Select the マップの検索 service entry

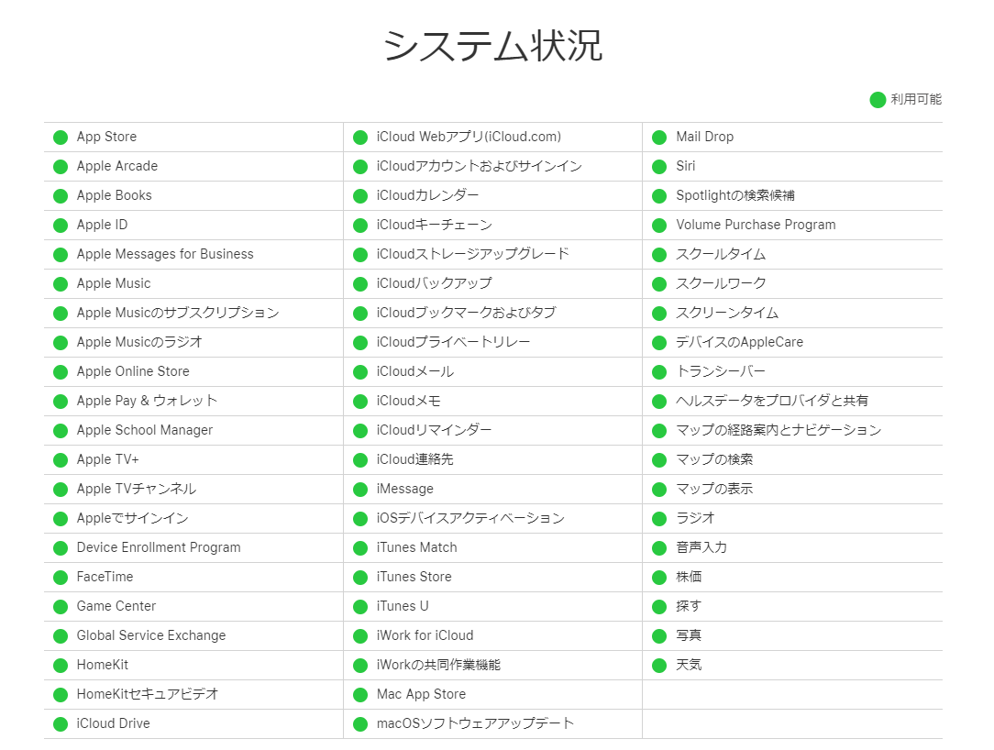[714, 459]
